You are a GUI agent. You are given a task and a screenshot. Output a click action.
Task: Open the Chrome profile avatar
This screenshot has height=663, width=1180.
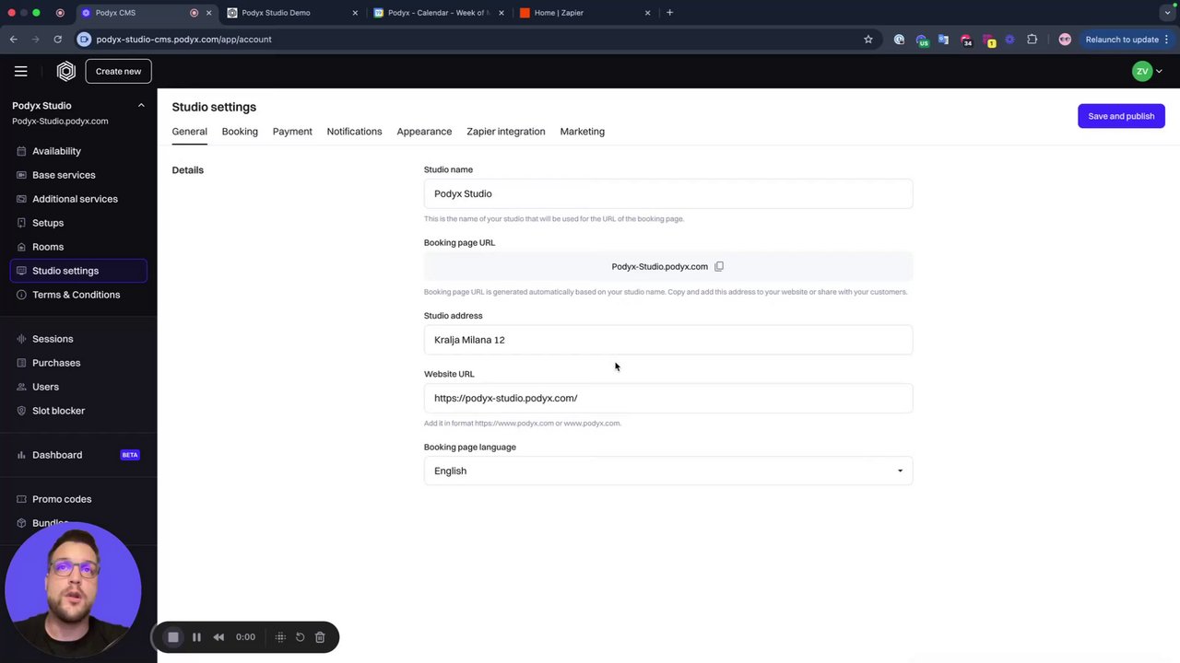coord(1065,40)
